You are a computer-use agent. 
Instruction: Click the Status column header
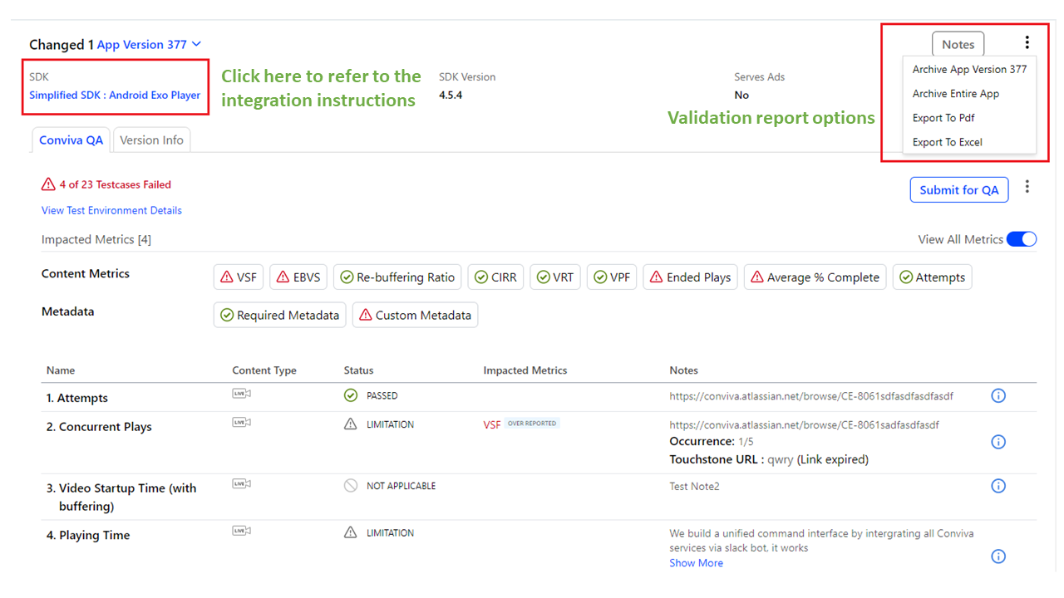(x=359, y=370)
